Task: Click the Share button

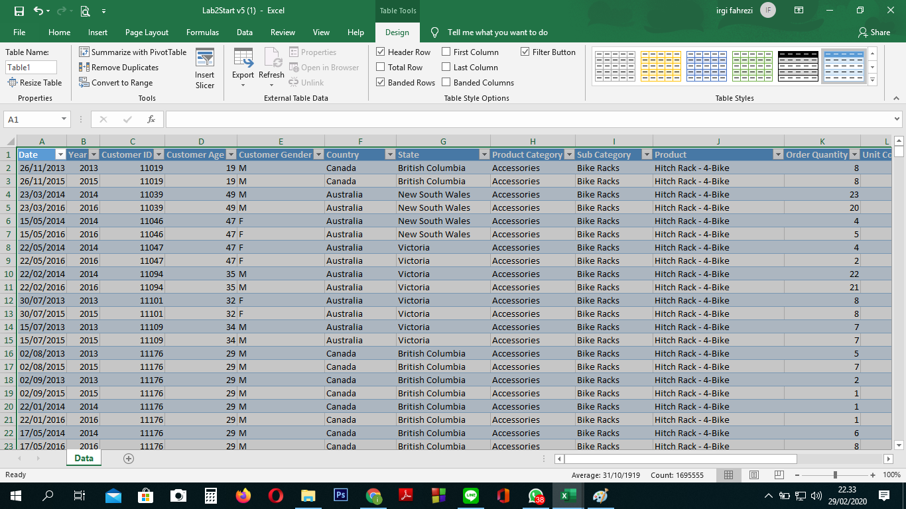Action: [874, 32]
